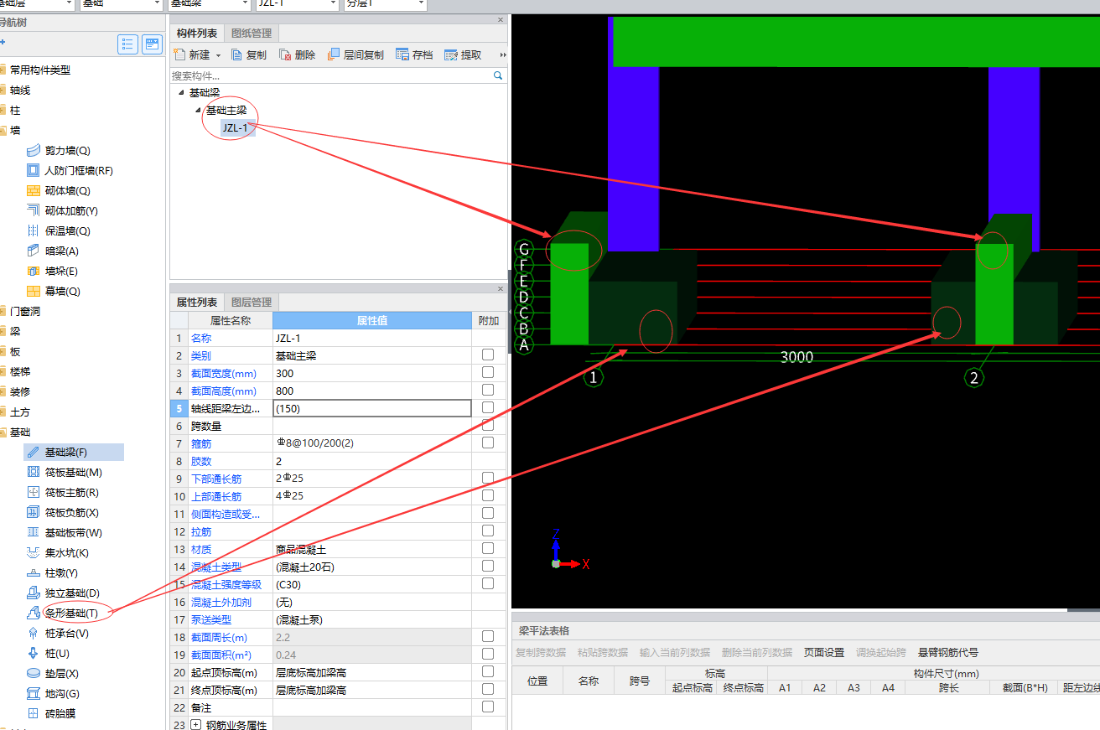
Task: Open the 新建 dropdown arrow
Action: pos(219,55)
